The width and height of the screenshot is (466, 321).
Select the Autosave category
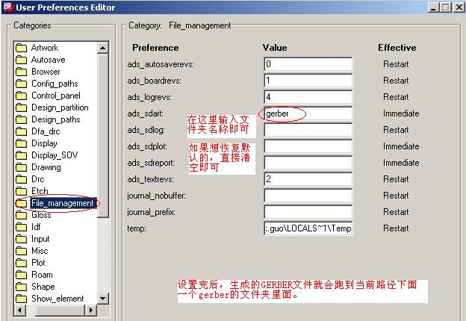click(x=48, y=60)
